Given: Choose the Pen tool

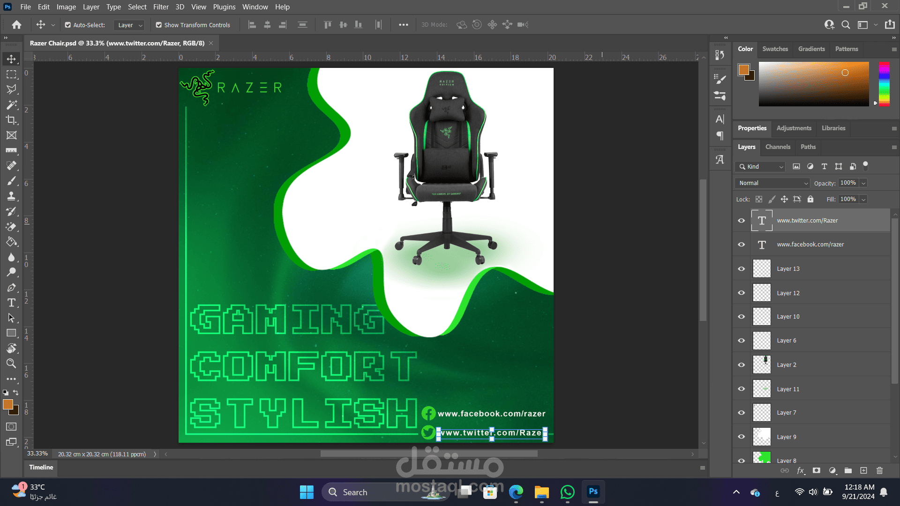Looking at the screenshot, I should (x=12, y=288).
